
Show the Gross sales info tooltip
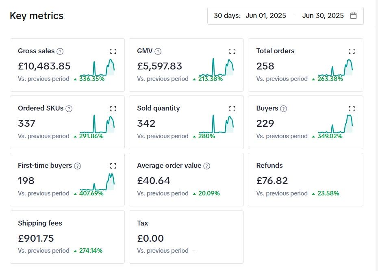click(60, 51)
